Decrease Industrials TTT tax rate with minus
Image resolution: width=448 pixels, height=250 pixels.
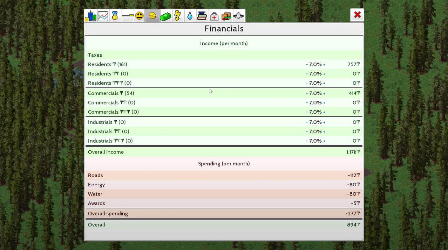[307, 141]
